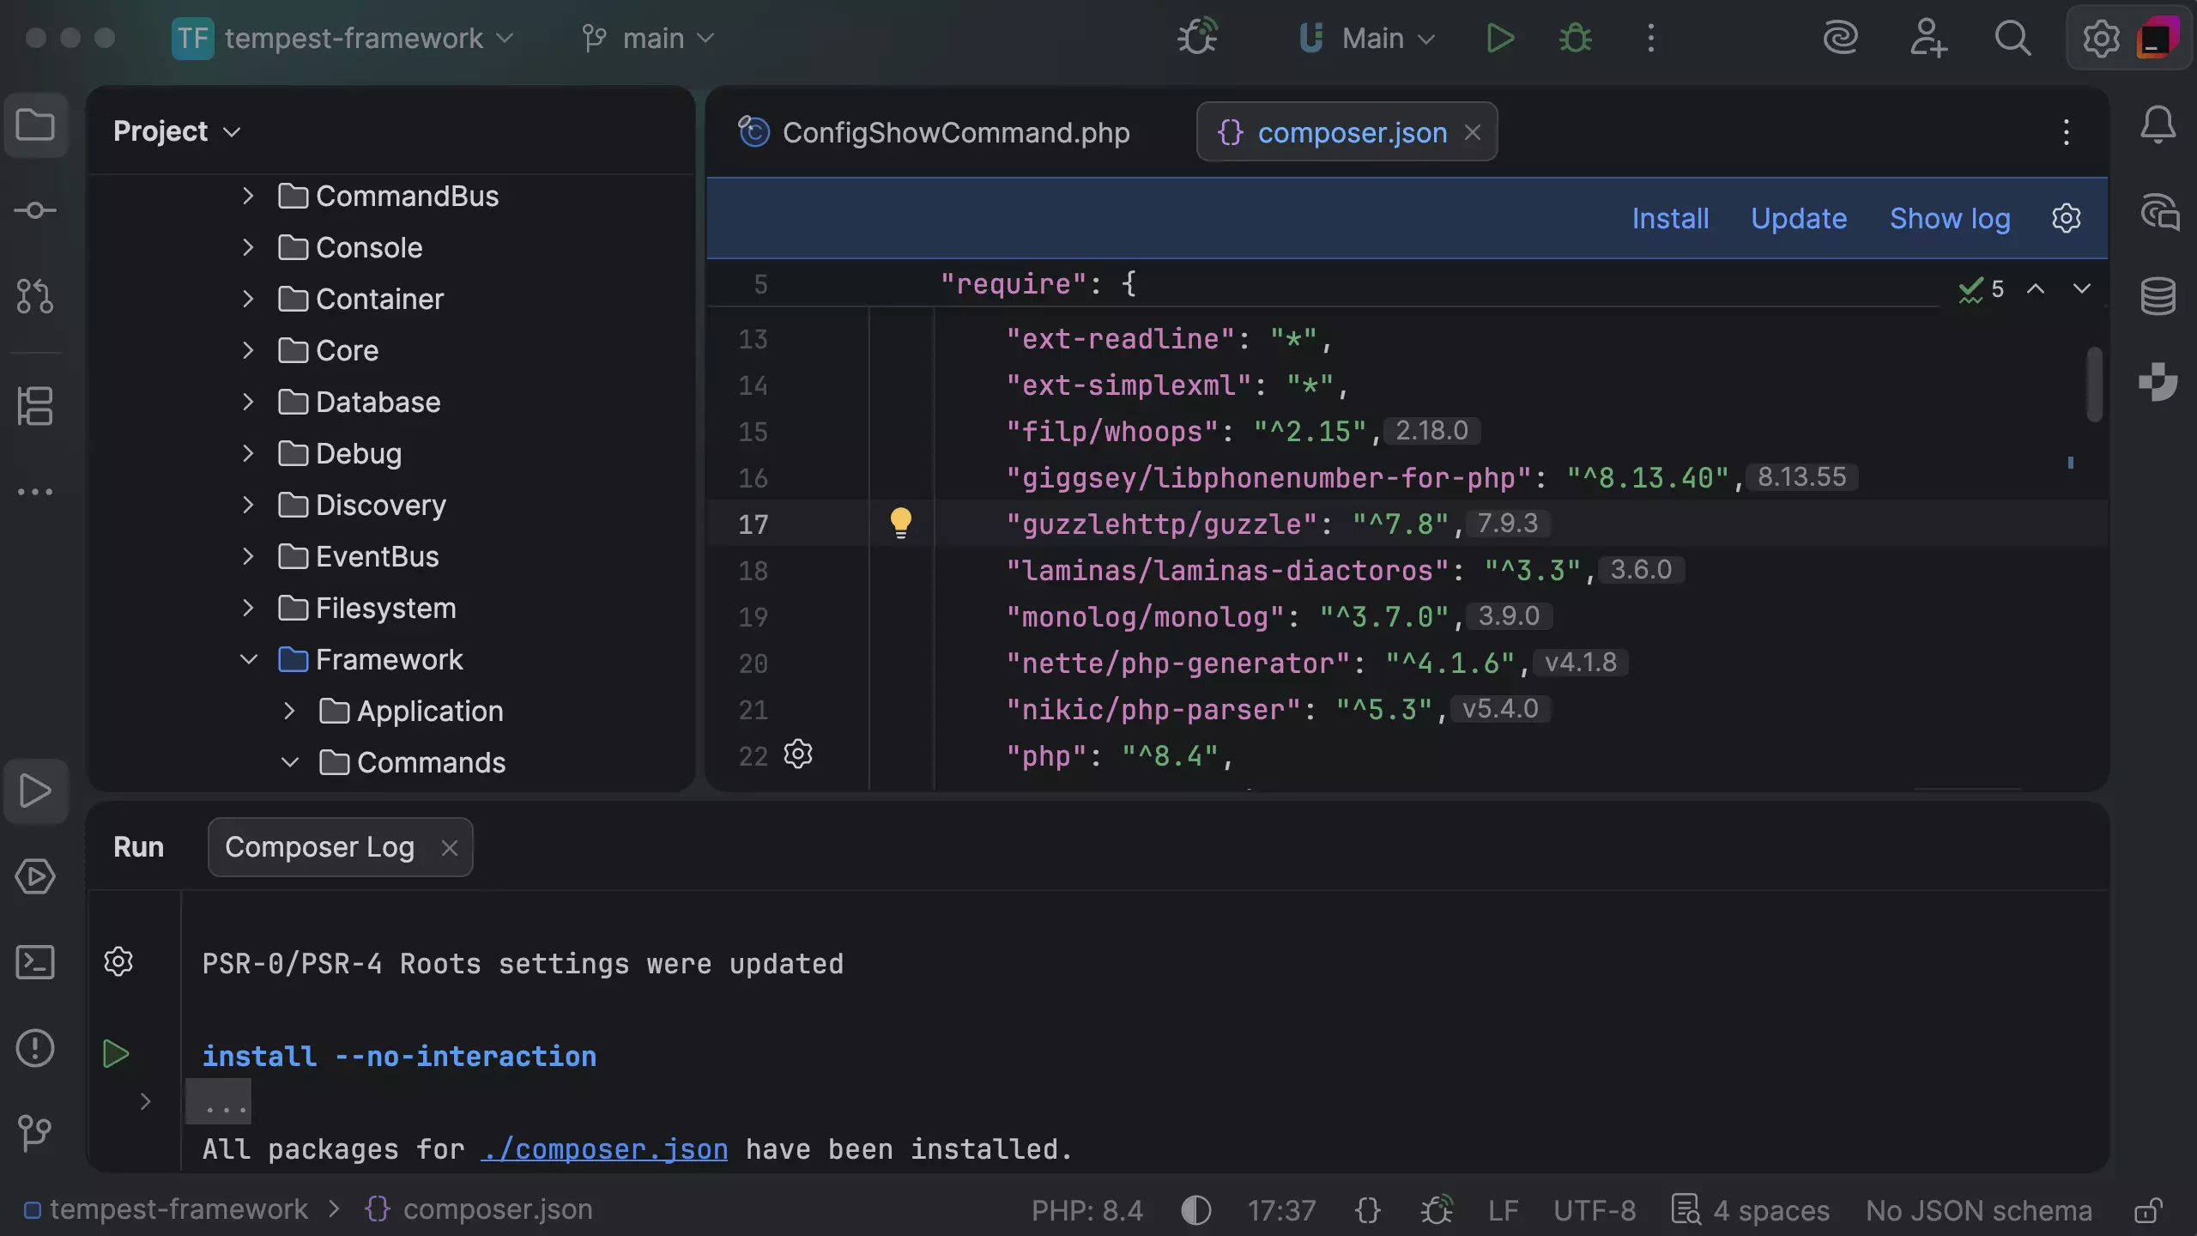Toggle the half-circle theme indicator in status bar

click(1195, 1210)
